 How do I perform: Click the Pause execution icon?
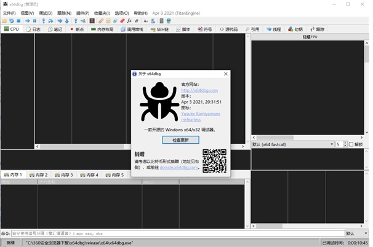[34, 21]
